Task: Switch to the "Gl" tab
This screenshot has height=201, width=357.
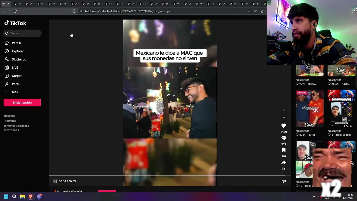Action: pos(86,4)
